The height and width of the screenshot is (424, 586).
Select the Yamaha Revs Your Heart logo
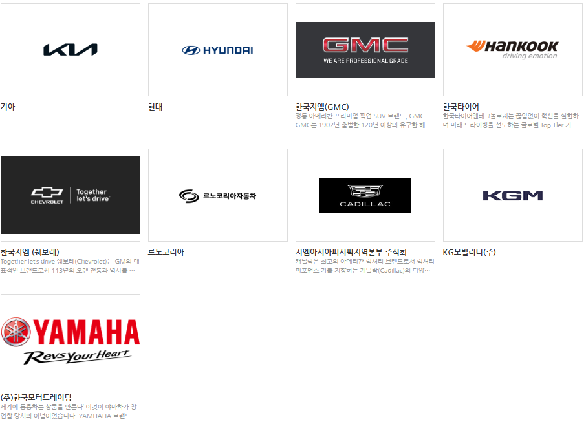[x=71, y=340]
